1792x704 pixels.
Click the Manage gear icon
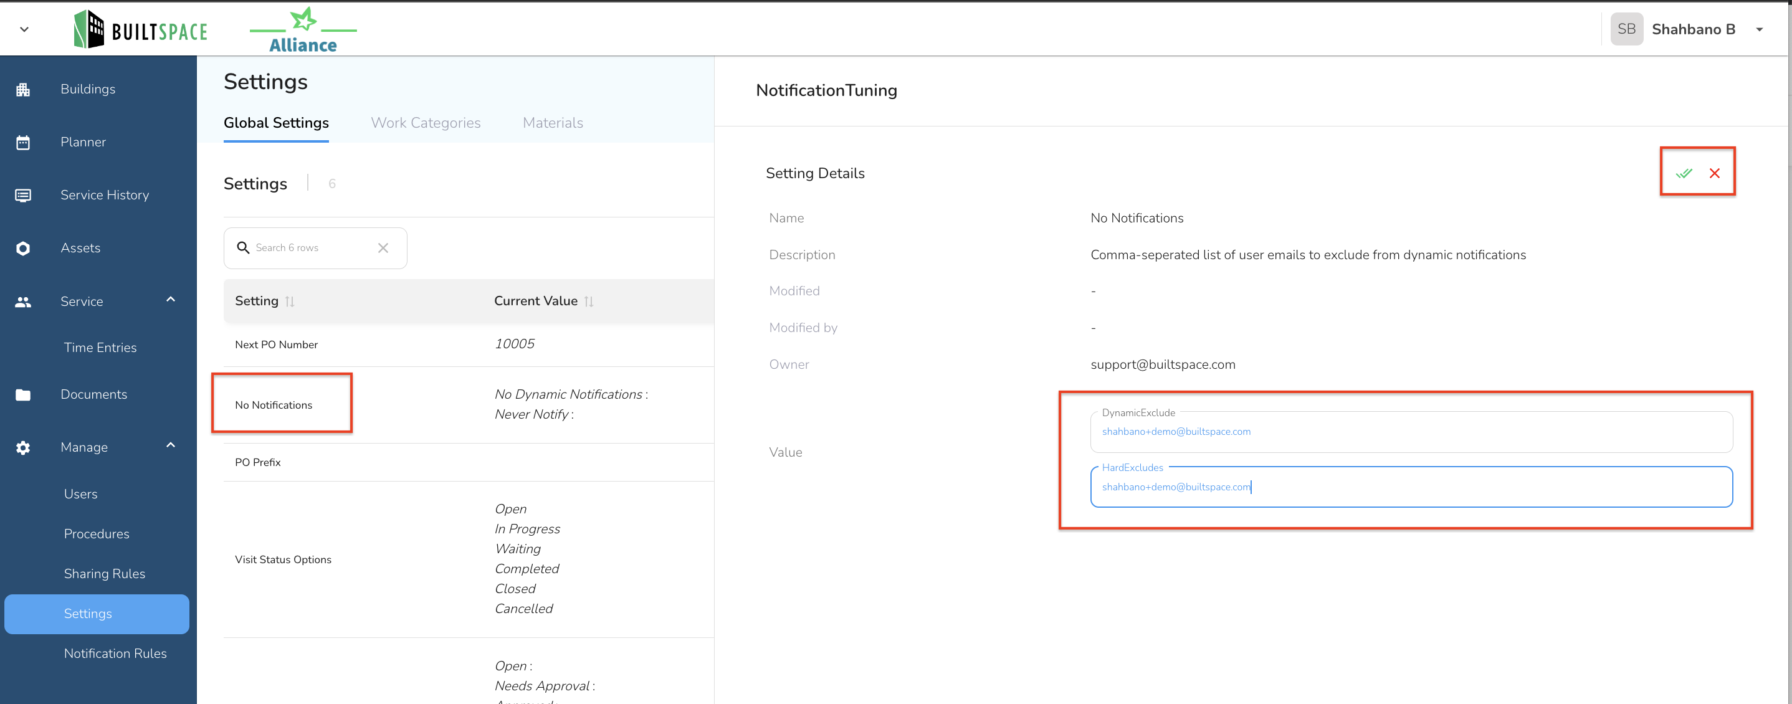coord(23,447)
